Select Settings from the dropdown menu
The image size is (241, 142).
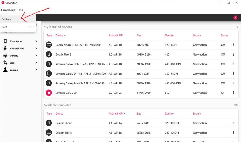tap(18, 19)
